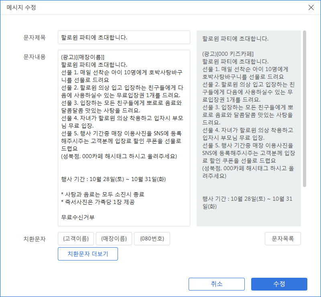321x297 pixels.
Task: Click the 치환문자 label
Action: (35, 239)
